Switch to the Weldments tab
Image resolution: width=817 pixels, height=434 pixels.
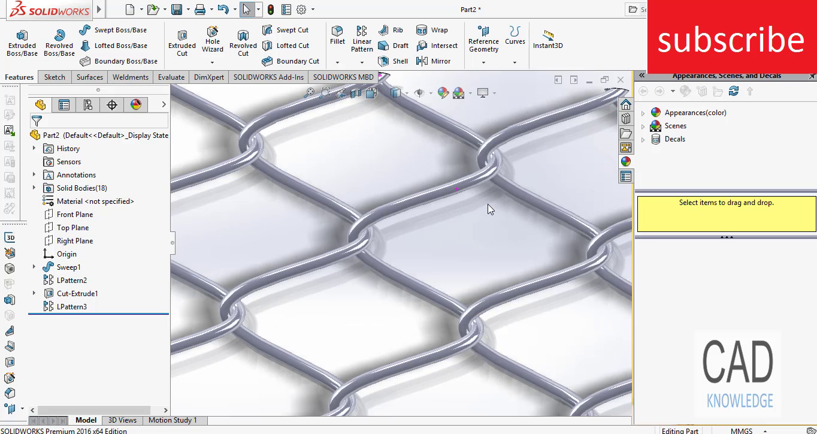coord(131,77)
